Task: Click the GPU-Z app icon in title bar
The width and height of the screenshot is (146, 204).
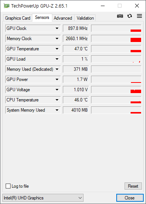Action: click(6, 6)
